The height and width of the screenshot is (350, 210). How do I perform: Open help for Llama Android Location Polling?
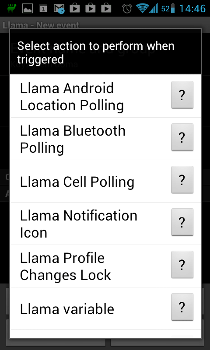[182, 95]
